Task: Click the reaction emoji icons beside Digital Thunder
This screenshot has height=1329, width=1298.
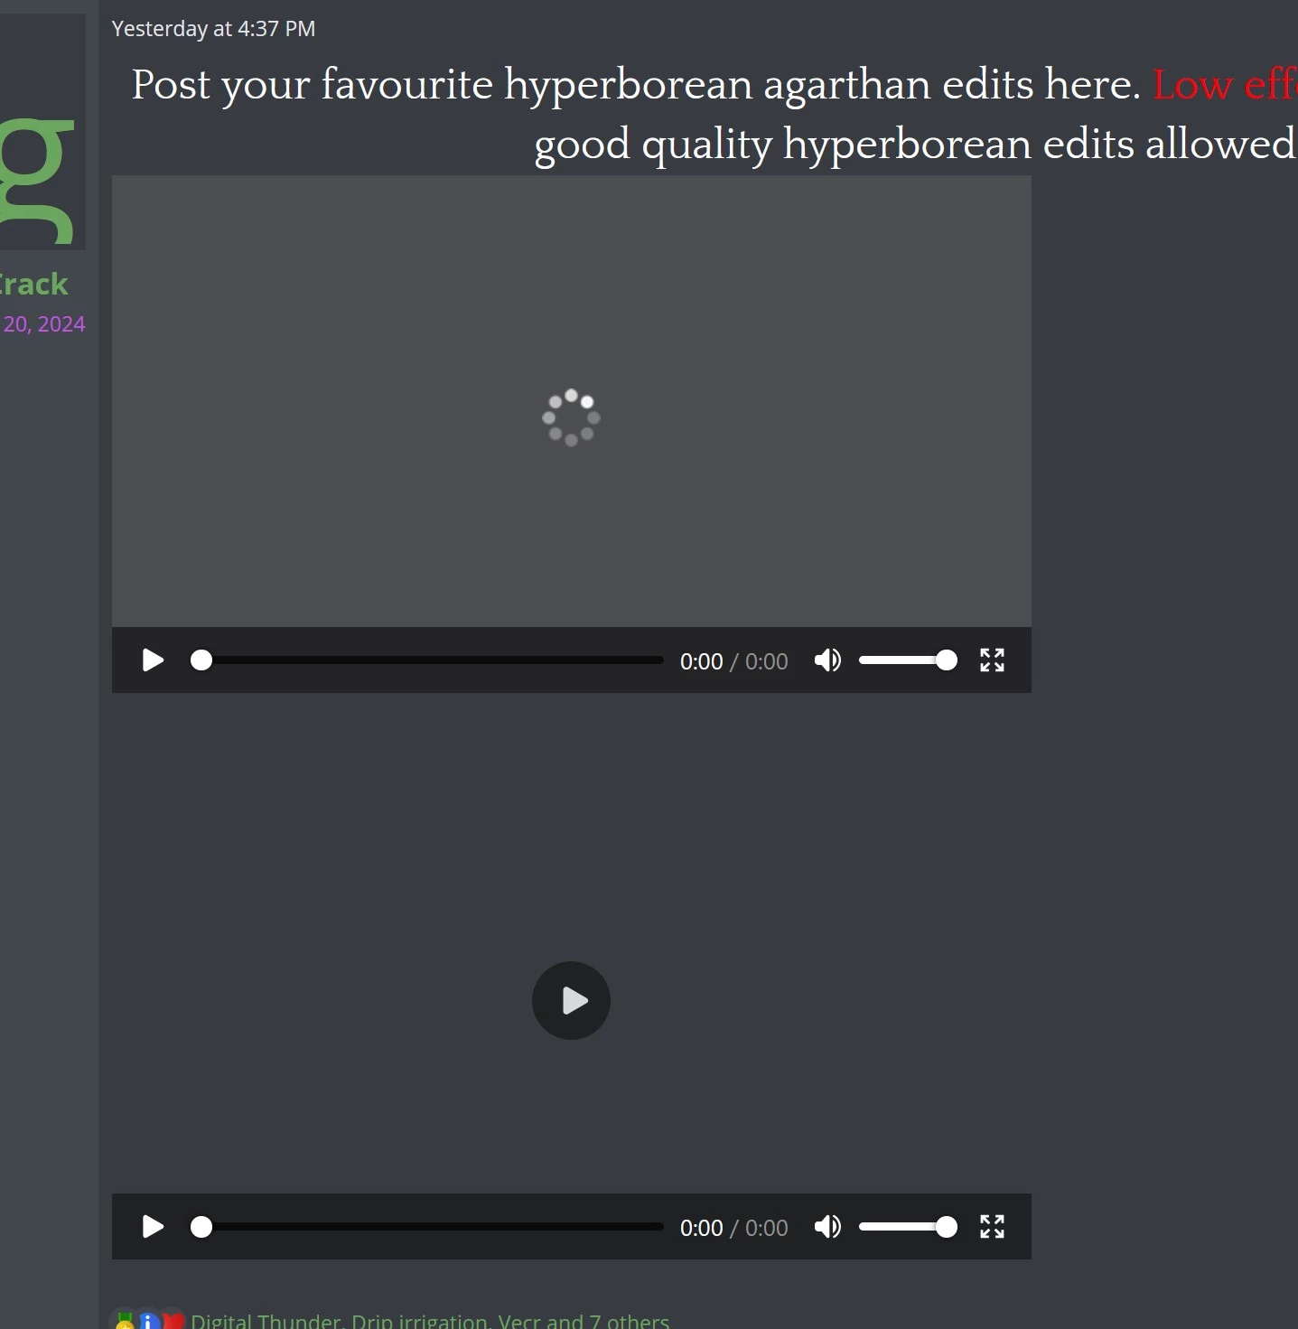Action: (149, 1320)
